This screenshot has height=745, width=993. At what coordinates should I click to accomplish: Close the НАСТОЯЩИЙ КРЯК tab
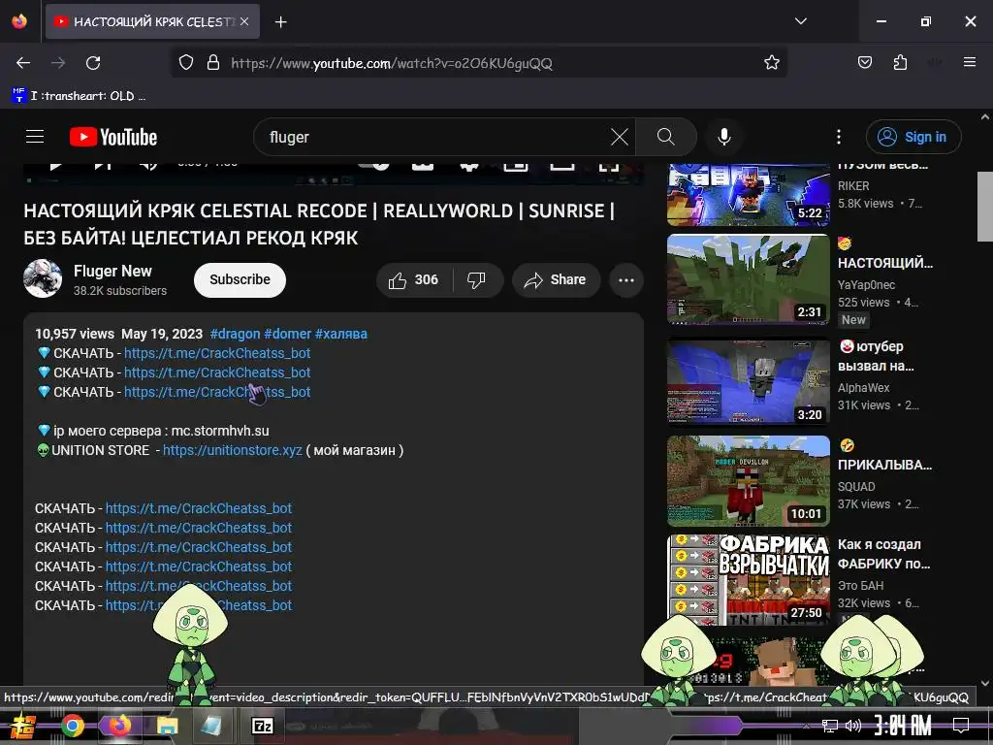point(244,21)
